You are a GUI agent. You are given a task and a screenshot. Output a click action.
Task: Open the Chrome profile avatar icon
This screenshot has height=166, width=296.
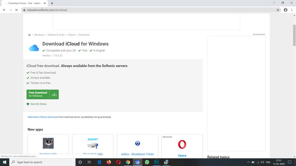286,10
